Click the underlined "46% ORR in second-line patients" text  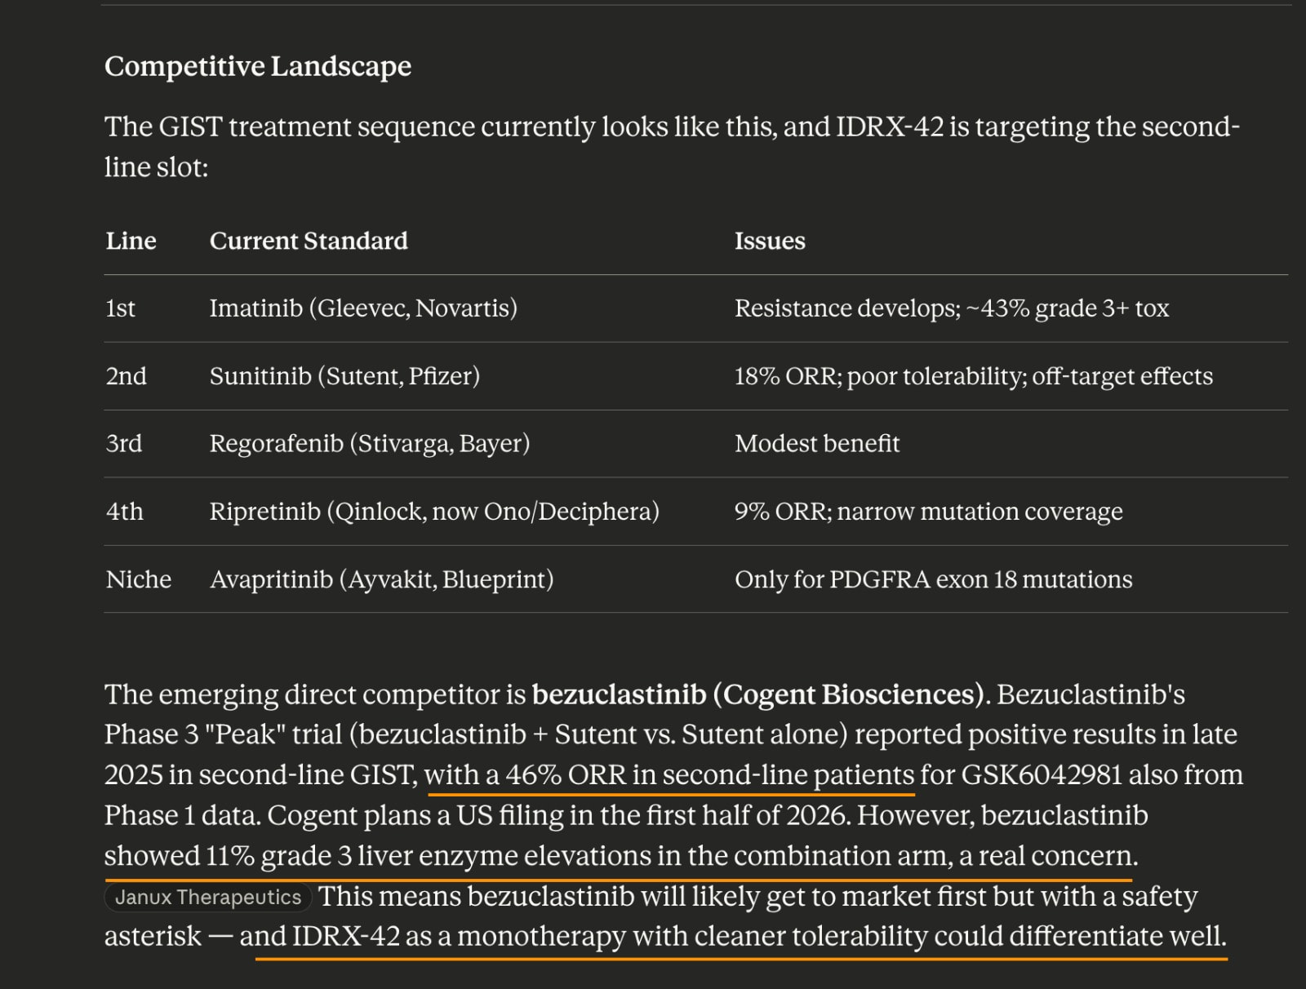click(x=669, y=774)
